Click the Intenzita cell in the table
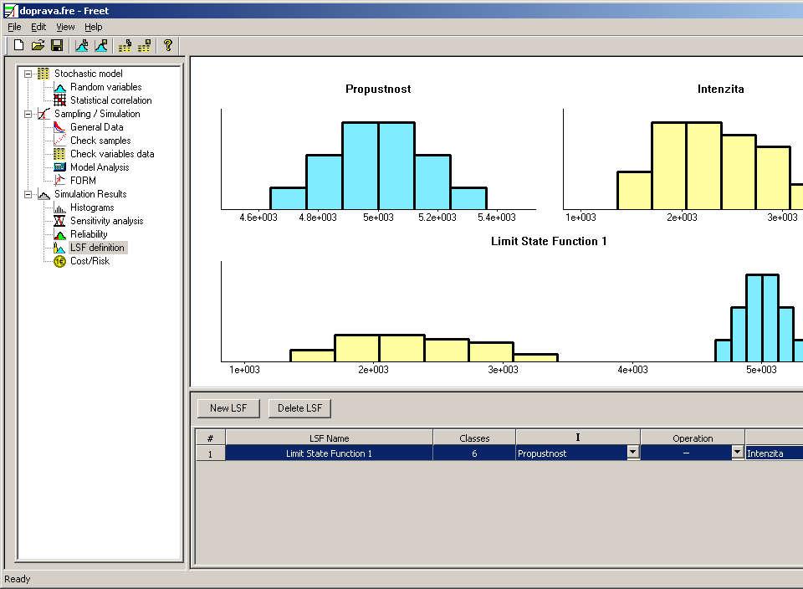The image size is (803, 589). pos(774,453)
